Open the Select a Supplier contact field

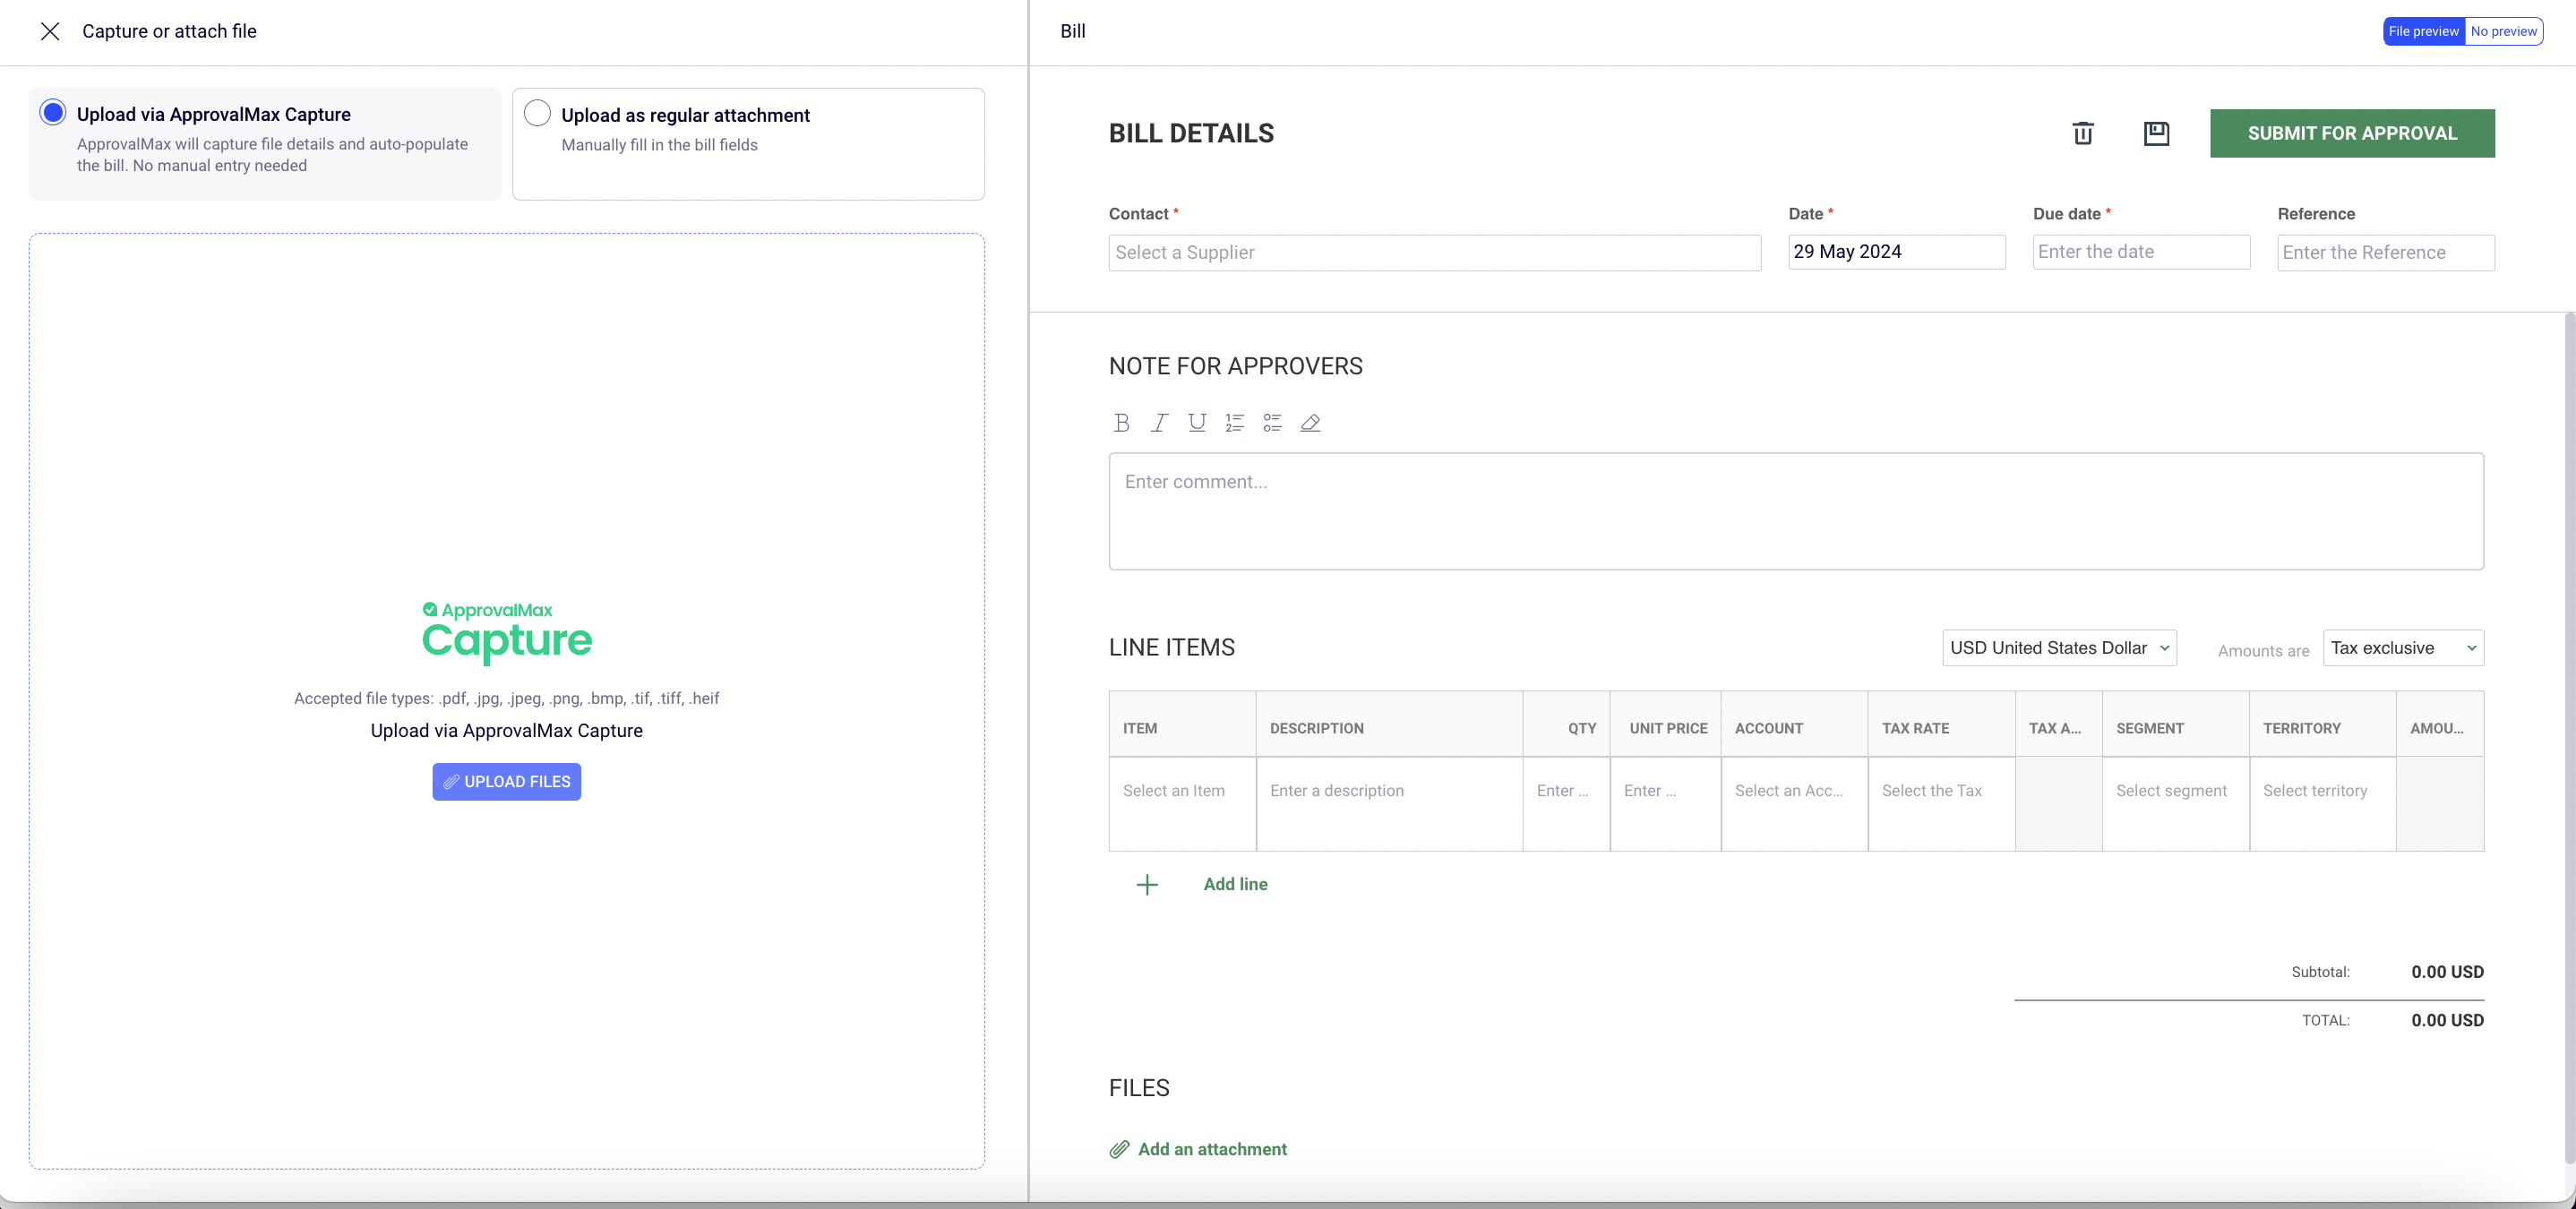pyautogui.click(x=1434, y=253)
